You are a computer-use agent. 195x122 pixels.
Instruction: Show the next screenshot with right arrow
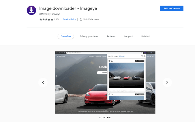167,82
